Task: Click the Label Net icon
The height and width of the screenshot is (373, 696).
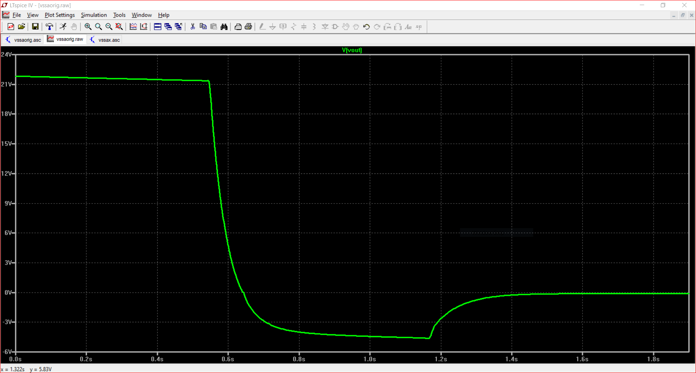Action: point(283,27)
